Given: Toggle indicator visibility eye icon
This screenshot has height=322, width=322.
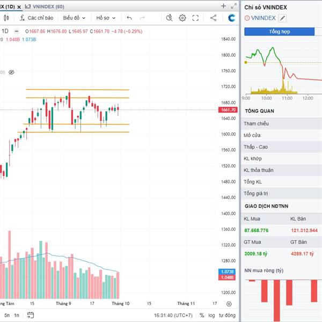Looking at the screenshot, I should (11, 72).
